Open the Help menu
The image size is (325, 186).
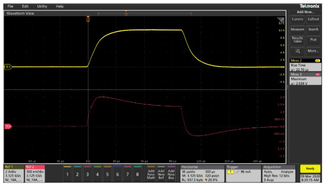click(x=60, y=6)
